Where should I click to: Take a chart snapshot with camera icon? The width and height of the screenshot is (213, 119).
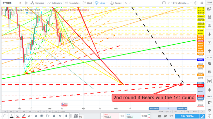click(160, 116)
